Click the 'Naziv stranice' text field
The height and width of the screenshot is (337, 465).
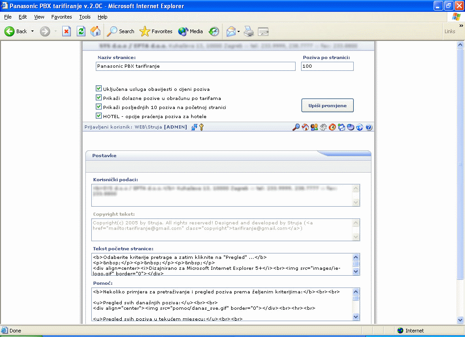[x=196, y=66]
